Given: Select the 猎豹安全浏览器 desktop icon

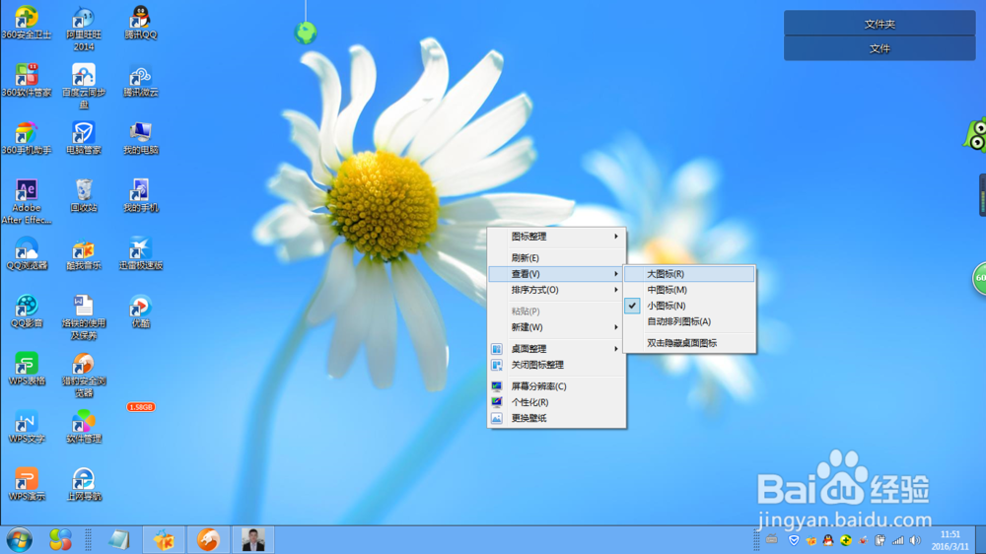Looking at the screenshot, I should tap(84, 376).
